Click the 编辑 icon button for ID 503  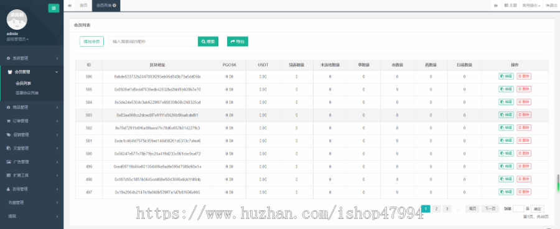pos(506,115)
